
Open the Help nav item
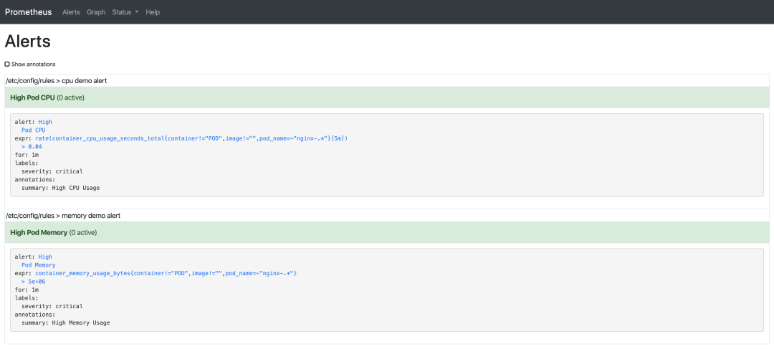pyautogui.click(x=153, y=12)
